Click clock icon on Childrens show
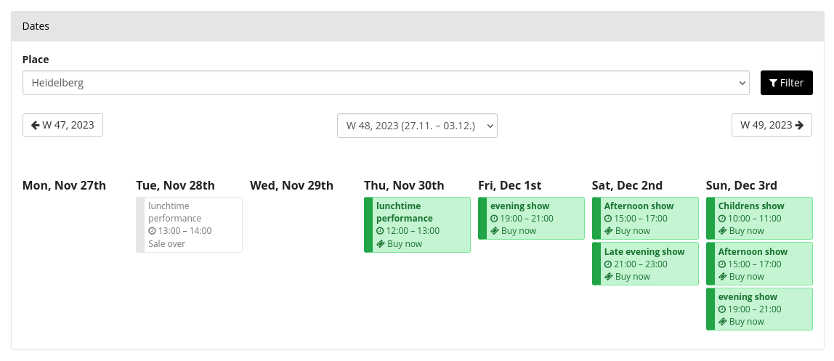Screen dimensions: 834x361 coord(722,219)
